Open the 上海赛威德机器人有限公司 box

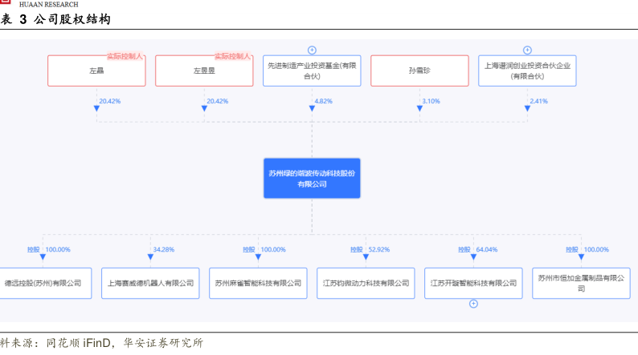[150, 283]
